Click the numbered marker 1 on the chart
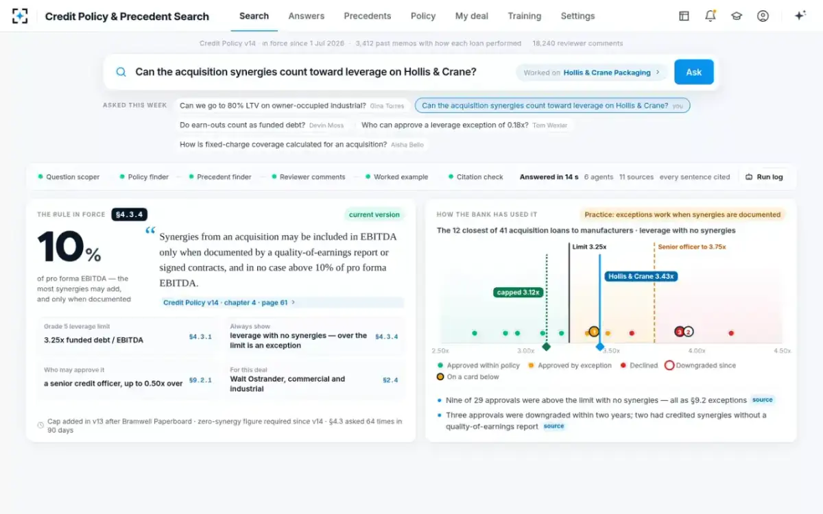This screenshot has height=514, width=823. pos(594,332)
